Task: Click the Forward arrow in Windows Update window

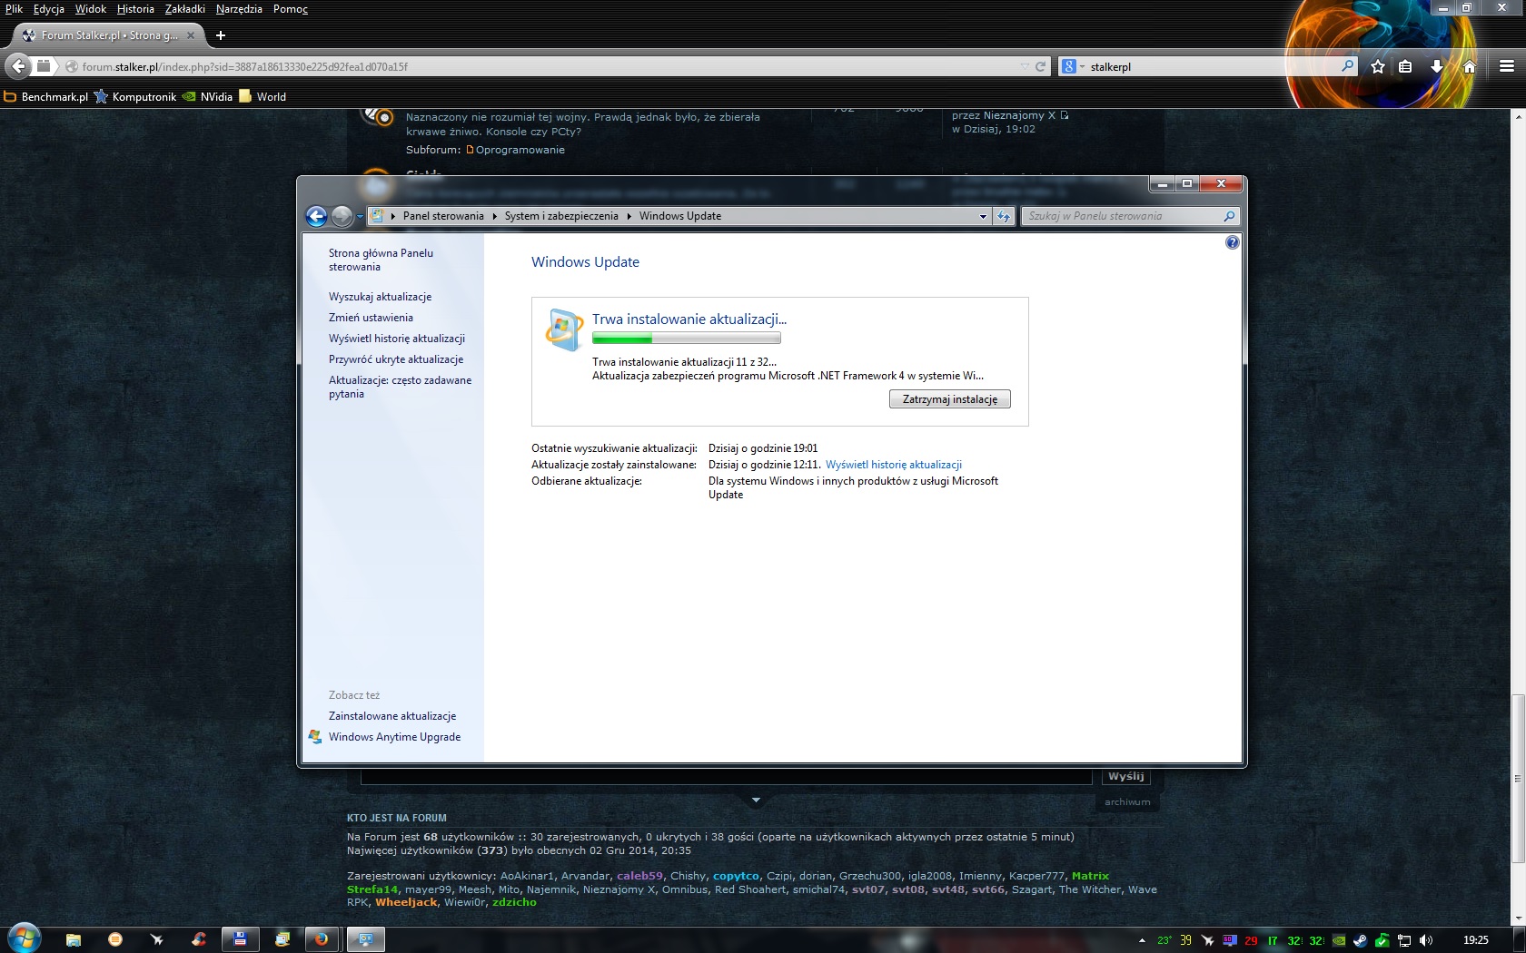Action: pyautogui.click(x=342, y=216)
